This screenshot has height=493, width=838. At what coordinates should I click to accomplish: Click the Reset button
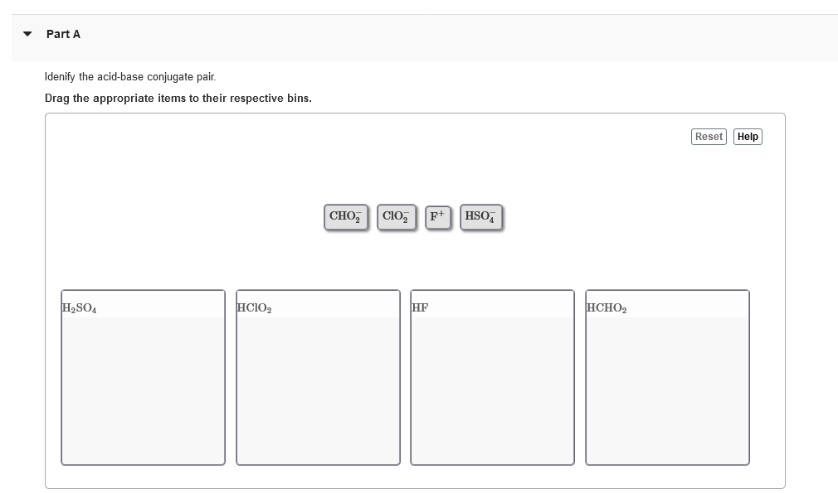pos(708,136)
